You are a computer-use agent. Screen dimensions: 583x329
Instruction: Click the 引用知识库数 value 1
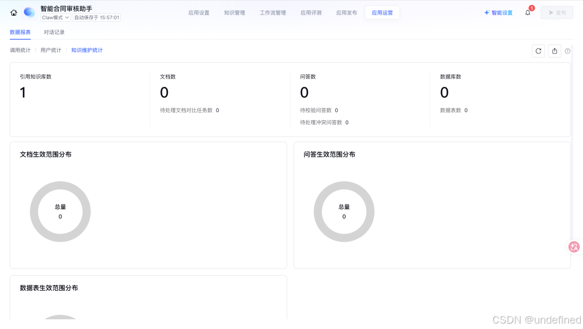point(23,92)
